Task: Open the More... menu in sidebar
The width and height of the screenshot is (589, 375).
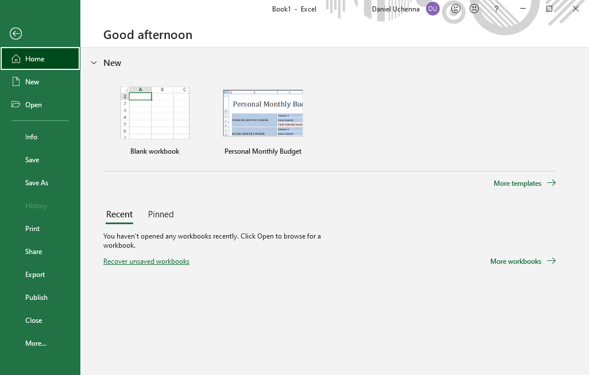Action: (36, 343)
